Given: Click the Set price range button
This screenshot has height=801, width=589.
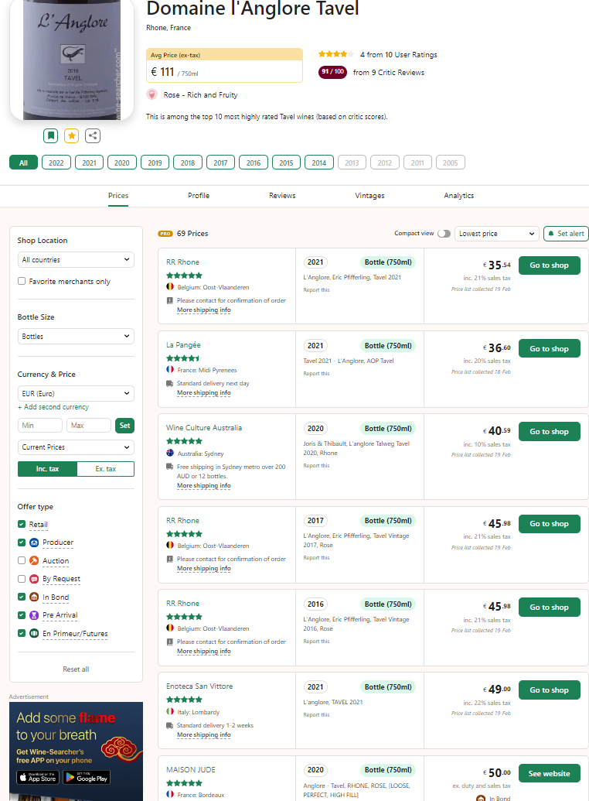Looking at the screenshot, I should 124,426.
